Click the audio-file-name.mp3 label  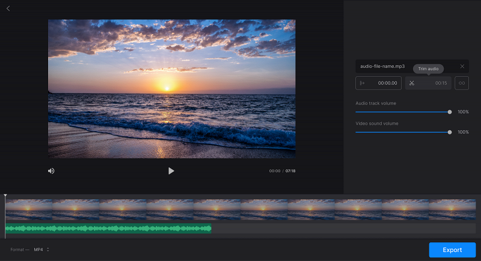pos(382,66)
